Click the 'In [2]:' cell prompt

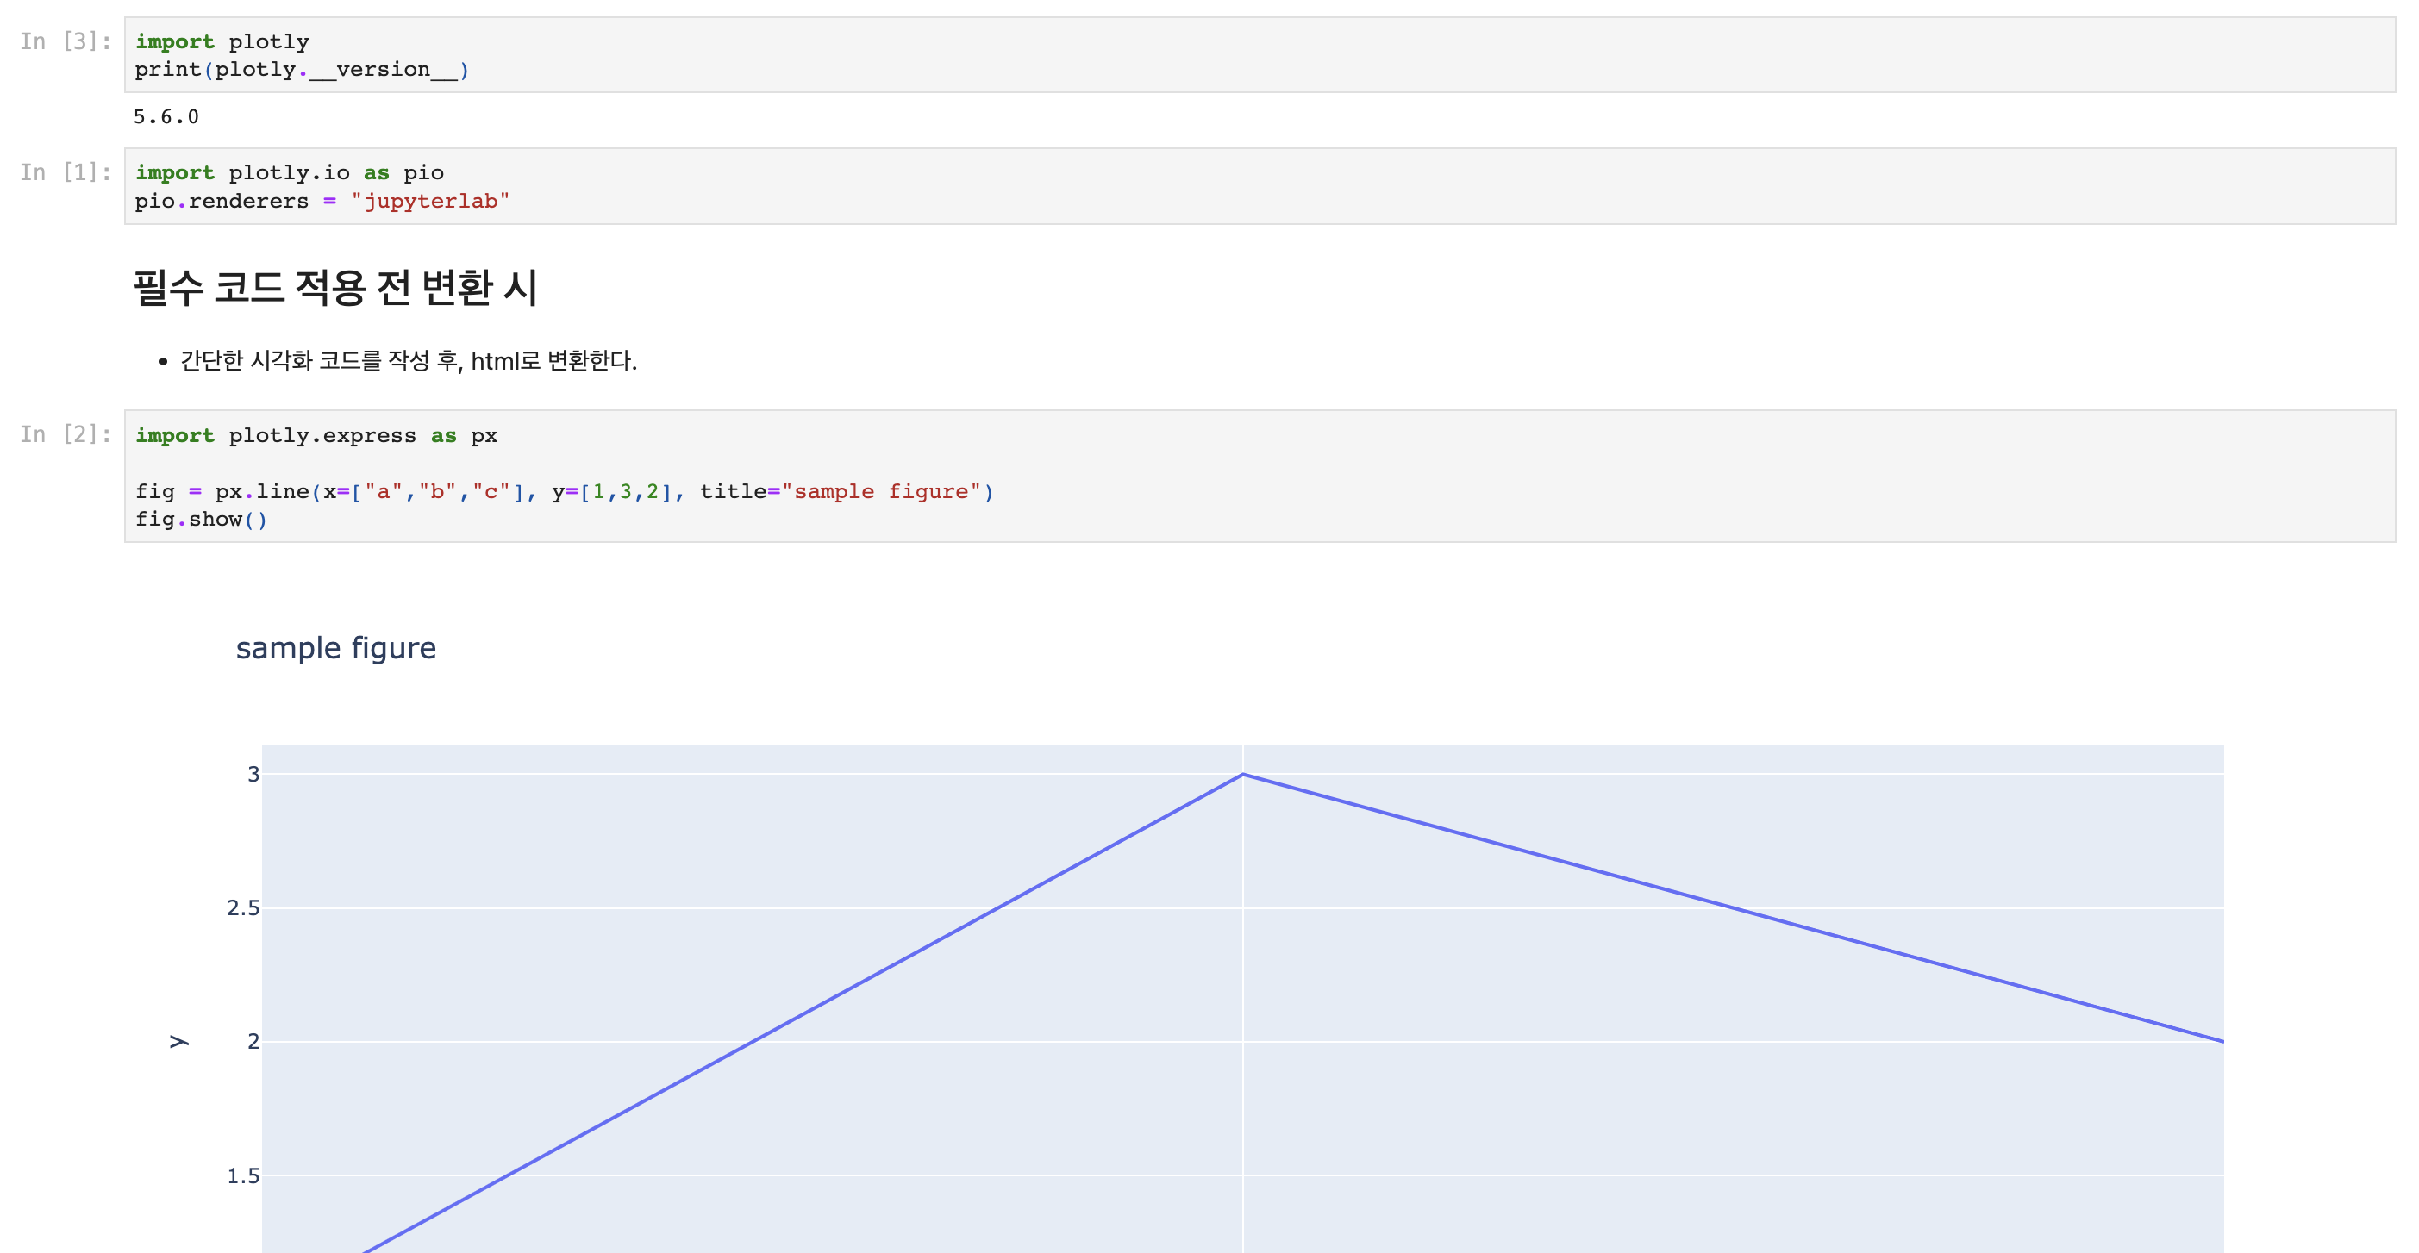pos(66,434)
